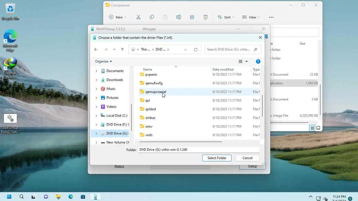
Task: Open Microsoft Store from the taskbar
Action: (x=83, y=197)
